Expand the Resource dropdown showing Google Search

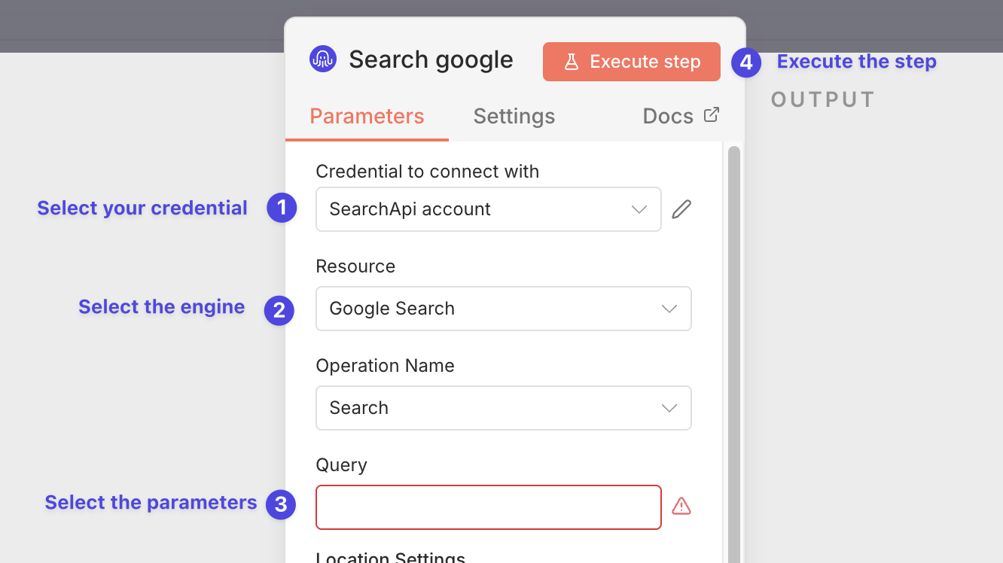(x=504, y=309)
